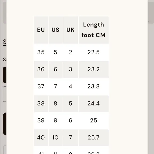The image size is (154, 154).
Task: Click the EU column header
Action: point(41,30)
